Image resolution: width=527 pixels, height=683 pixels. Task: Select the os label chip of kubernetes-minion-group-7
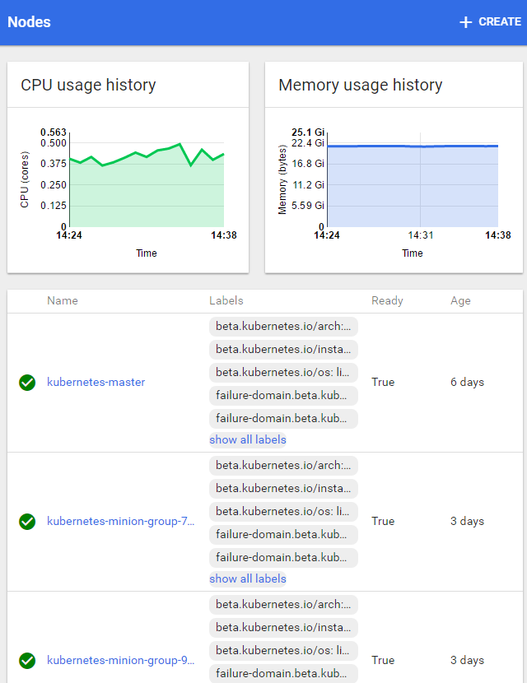pyautogui.click(x=283, y=512)
